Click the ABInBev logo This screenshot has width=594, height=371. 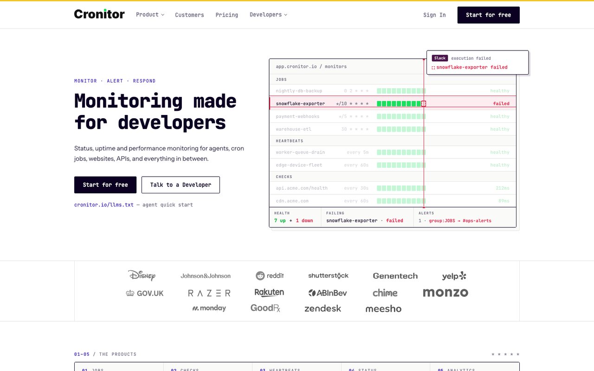[328, 293]
